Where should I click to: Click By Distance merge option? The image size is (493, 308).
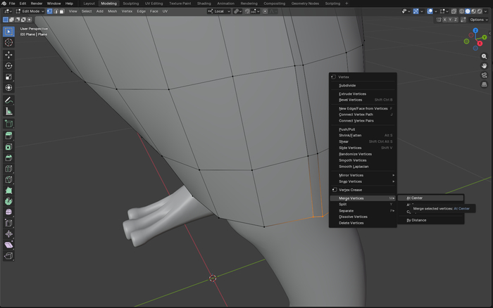[x=416, y=220]
